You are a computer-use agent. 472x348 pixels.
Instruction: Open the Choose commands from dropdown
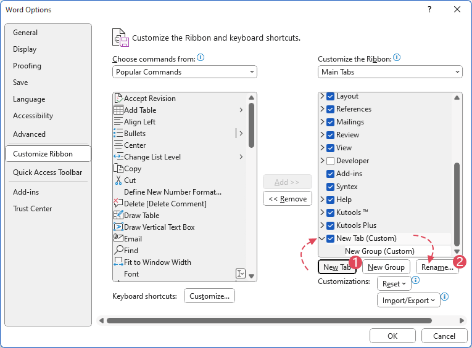tap(184, 72)
